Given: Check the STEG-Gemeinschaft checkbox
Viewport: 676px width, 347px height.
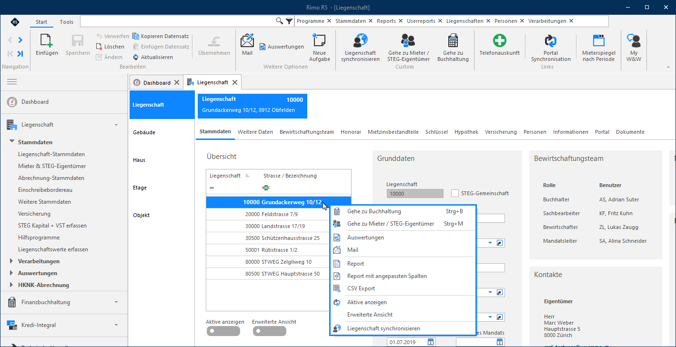Looking at the screenshot, I should tap(455, 193).
